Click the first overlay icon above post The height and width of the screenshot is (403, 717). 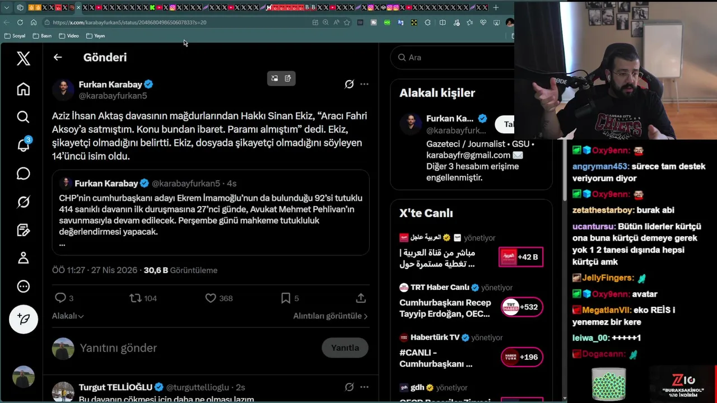(274, 78)
